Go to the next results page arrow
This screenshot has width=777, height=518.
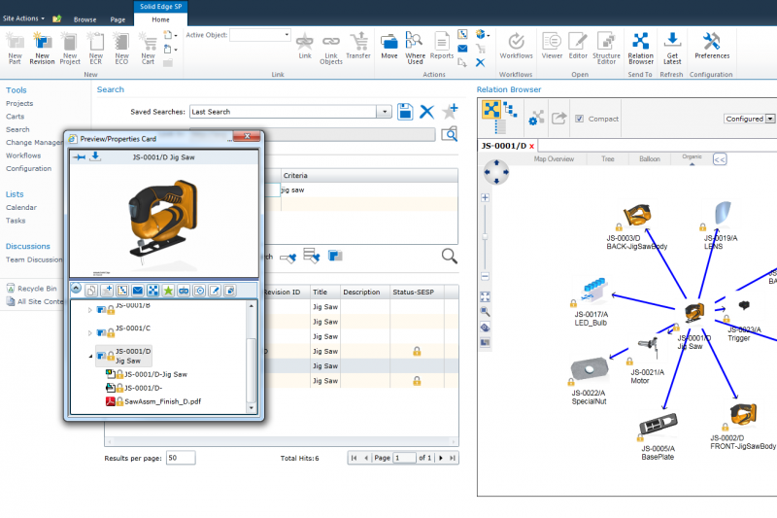click(441, 458)
